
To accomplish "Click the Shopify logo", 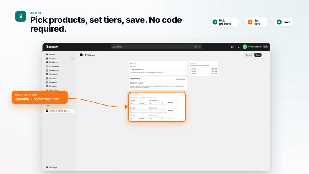I will click(x=52, y=47).
